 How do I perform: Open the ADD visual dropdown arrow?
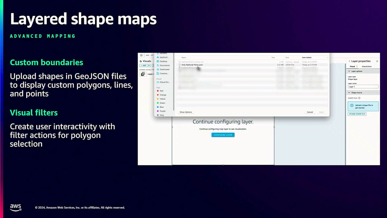[x=149, y=65]
